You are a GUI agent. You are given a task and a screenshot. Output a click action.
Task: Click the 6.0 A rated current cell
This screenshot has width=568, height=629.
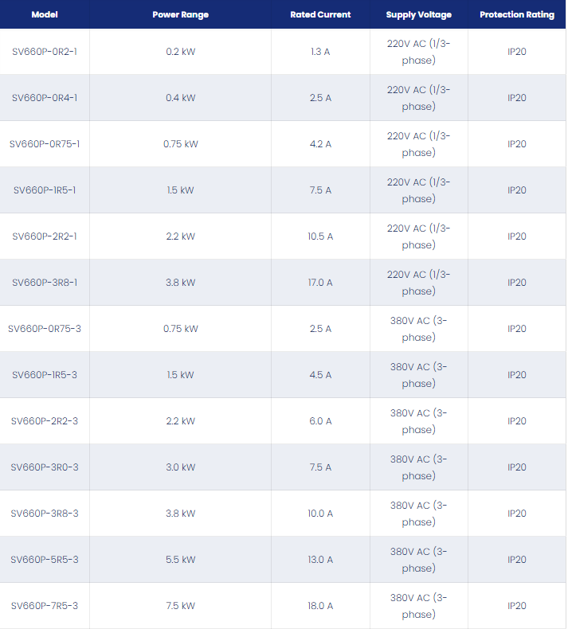(320, 421)
